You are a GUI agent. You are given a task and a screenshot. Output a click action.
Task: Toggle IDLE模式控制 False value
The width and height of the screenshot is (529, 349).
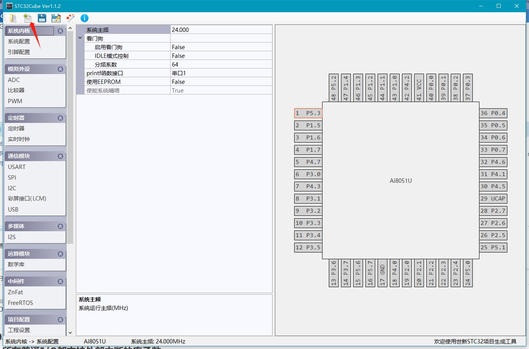pos(221,56)
